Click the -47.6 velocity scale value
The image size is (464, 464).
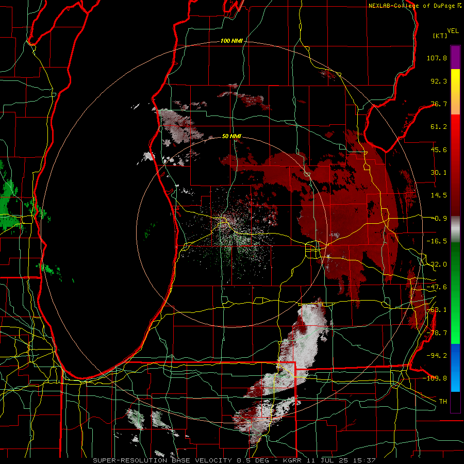click(x=437, y=287)
